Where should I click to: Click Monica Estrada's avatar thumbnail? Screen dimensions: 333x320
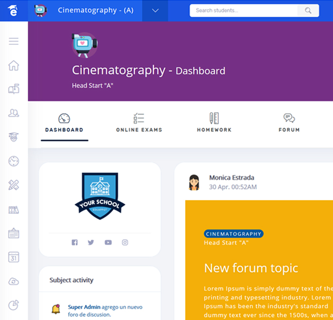(x=194, y=182)
